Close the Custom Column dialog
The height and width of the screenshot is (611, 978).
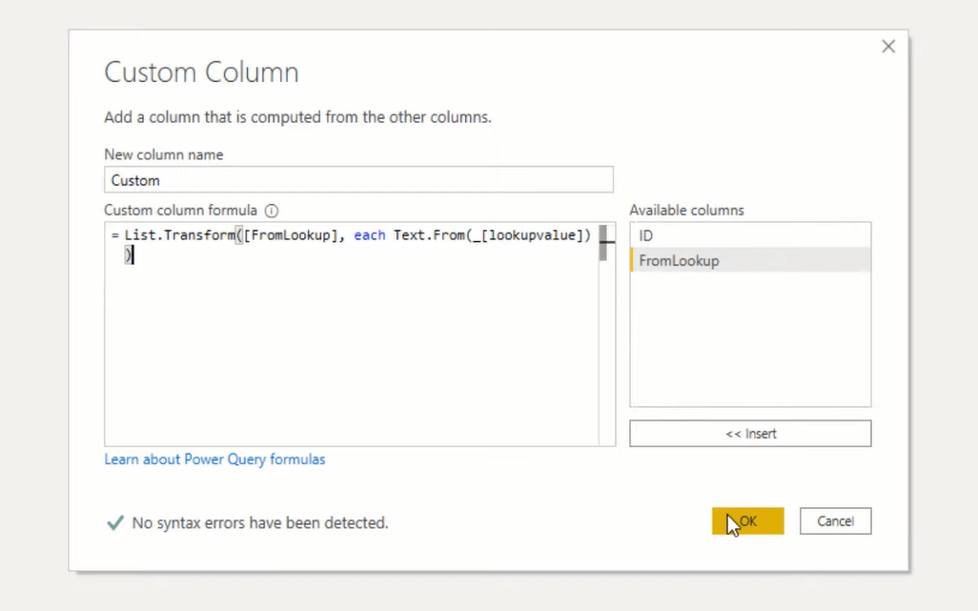[x=888, y=46]
